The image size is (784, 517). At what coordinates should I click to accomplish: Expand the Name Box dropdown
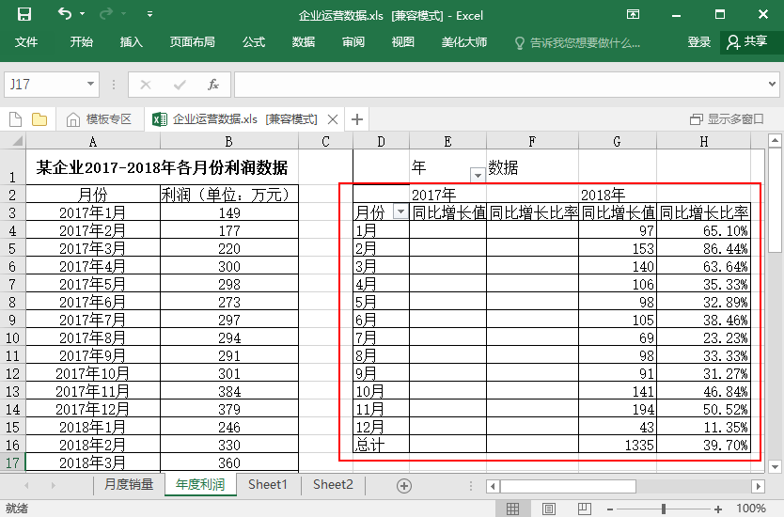tap(91, 85)
